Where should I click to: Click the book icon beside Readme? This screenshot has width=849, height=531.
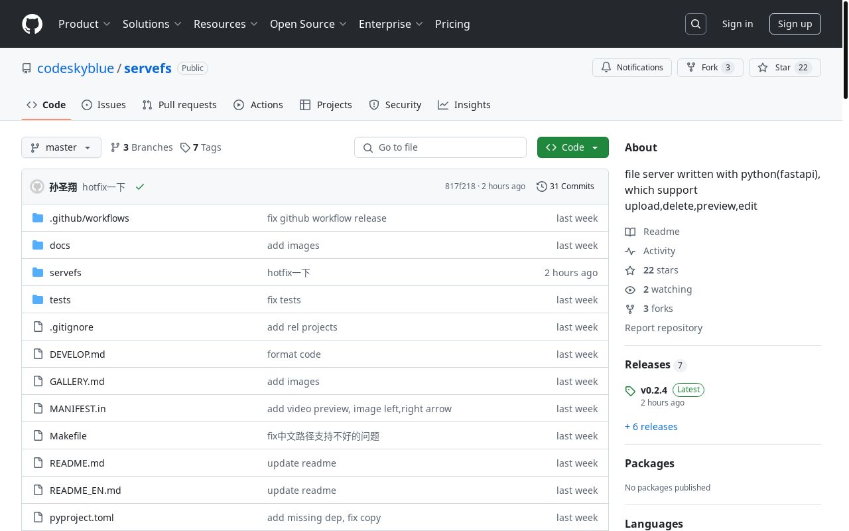tap(630, 232)
